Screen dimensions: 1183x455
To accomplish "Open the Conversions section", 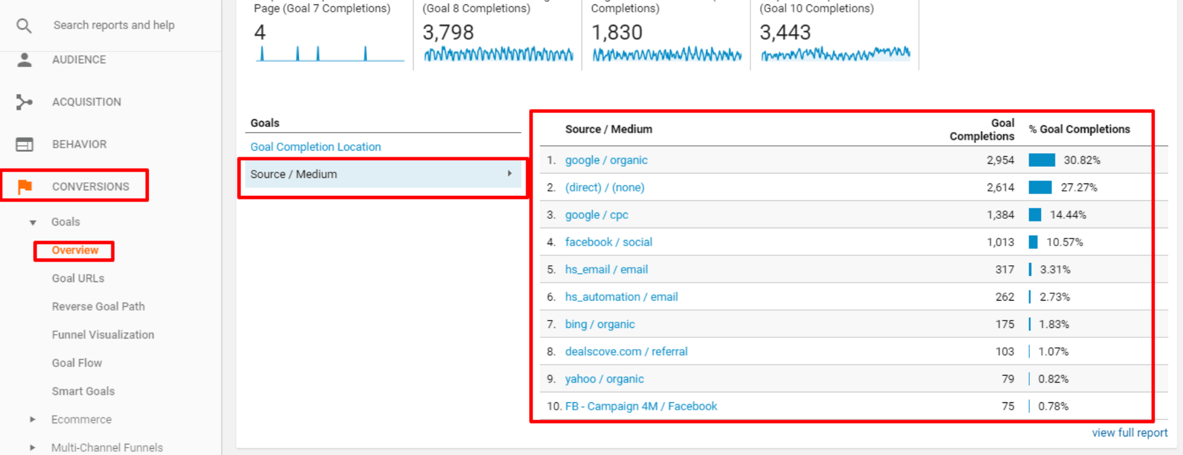I will pos(91,187).
